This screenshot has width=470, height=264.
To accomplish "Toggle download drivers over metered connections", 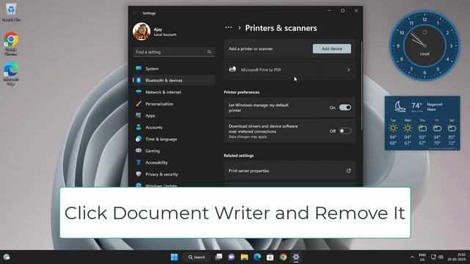I will click(x=345, y=131).
